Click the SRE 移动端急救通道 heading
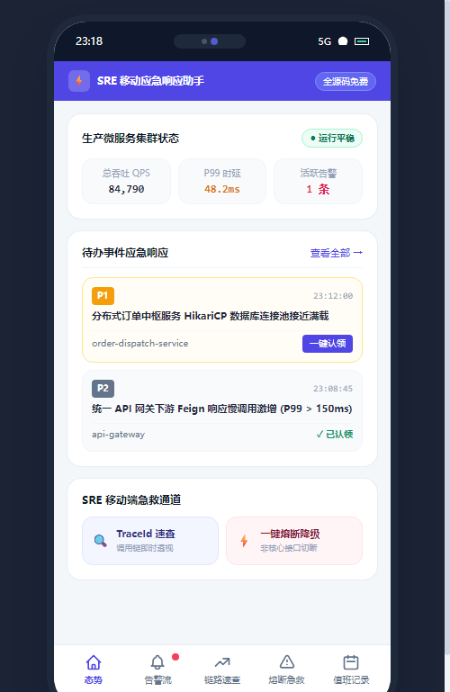The width and height of the screenshot is (450, 692). pyautogui.click(x=131, y=500)
